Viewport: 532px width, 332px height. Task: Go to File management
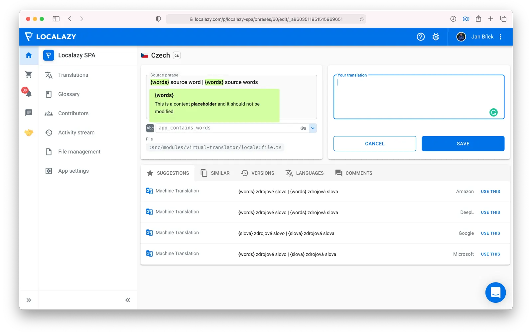click(79, 152)
